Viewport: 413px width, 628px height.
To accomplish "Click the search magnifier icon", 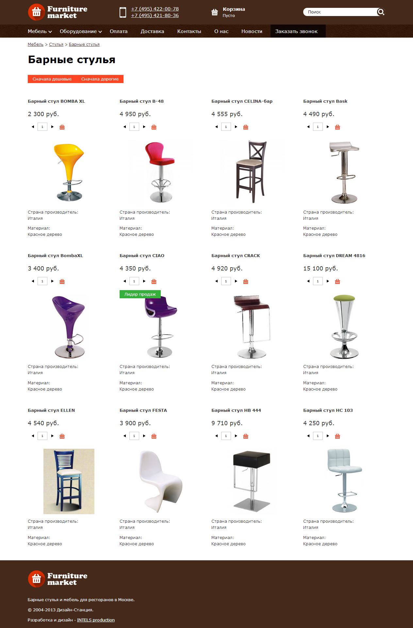I will 381,12.
